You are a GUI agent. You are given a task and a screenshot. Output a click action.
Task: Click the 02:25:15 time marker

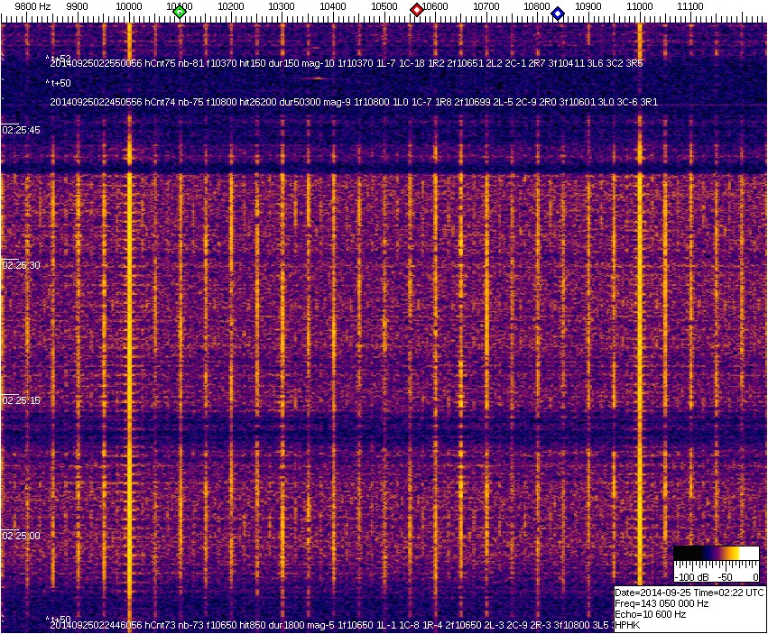click(x=22, y=400)
